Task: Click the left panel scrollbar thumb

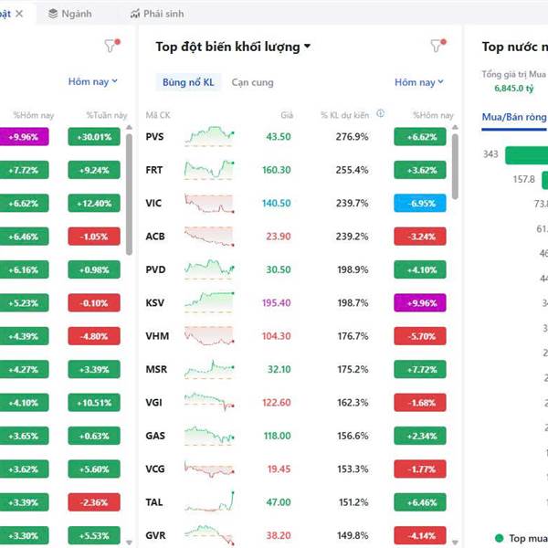Action: click(129, 195)
